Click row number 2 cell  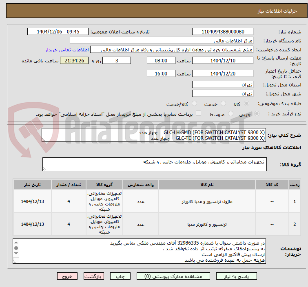(x=295, y=224)
